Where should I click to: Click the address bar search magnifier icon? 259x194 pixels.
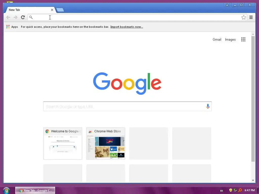click(x=31, y=17)
